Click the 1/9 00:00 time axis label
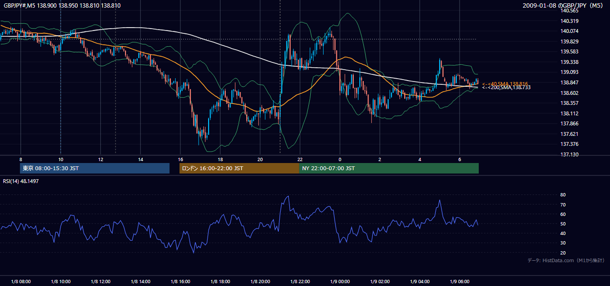 coord(340,282)
